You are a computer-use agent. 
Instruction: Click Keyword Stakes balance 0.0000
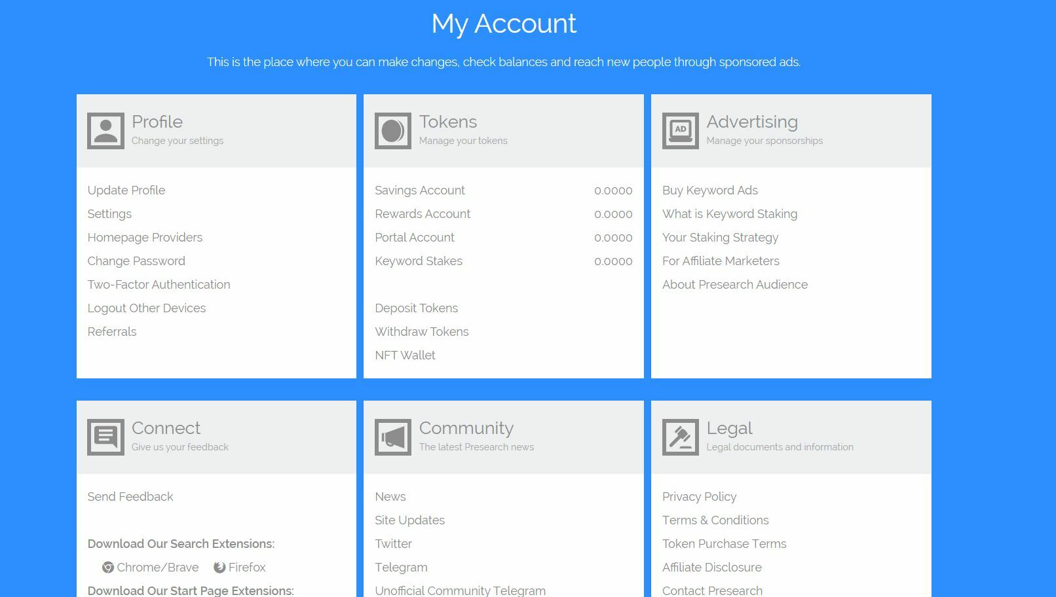pyautogui.click(x=613, y=261)
